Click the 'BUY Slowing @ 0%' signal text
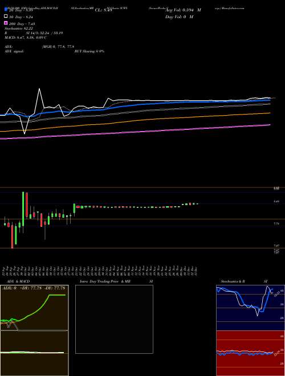285x376 pixels. pos(89,51)
